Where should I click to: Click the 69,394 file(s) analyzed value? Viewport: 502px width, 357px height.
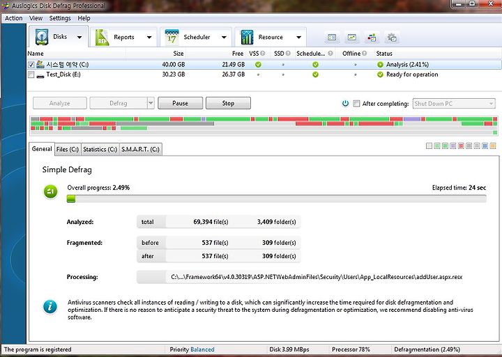tap(211, 222)
